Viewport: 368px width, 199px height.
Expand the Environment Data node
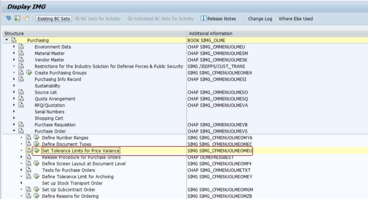(x=14, y=47)
